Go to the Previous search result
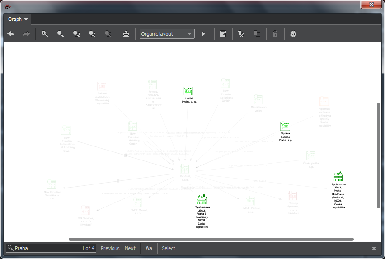 click(x=110, y=248)
